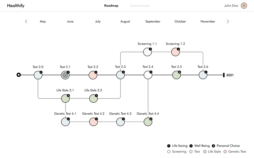Viewport: 254px width, 158px height.
Task: Switch to the Roadmap tab
Action: [111, 6]
